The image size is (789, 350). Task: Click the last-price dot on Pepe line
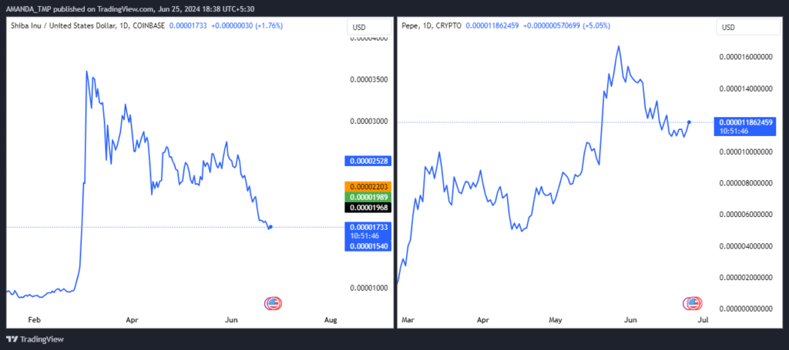(x=689, y=122)
